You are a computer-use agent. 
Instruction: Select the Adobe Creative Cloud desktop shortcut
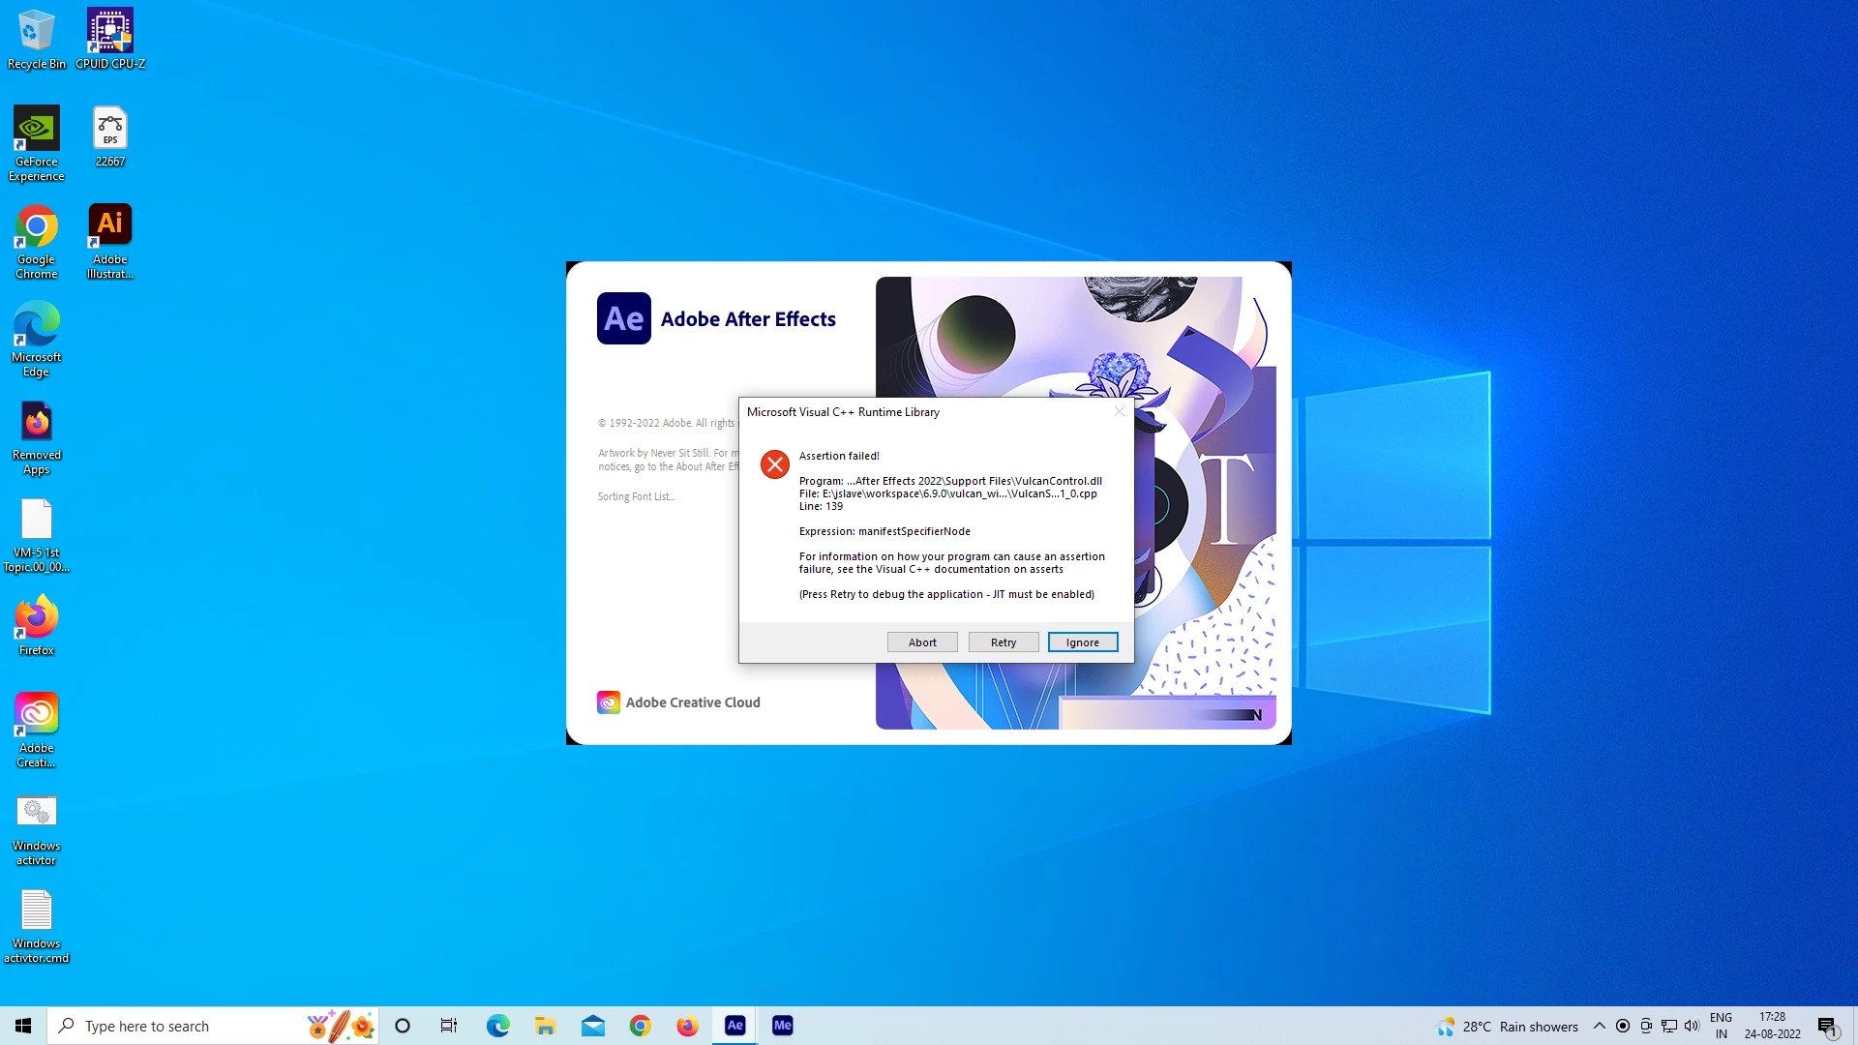(x=37, y=730)
